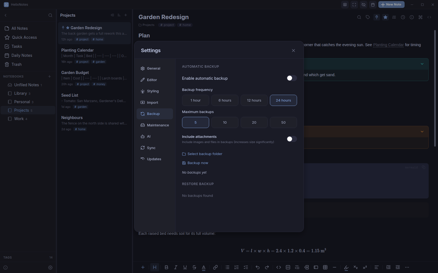This screenshot has width=438, height=273.
Task: Toggle Enable automatic backup switch
Action: pos(292,78)
